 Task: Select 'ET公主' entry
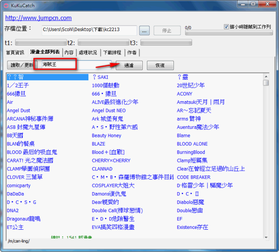coord(15,227)
